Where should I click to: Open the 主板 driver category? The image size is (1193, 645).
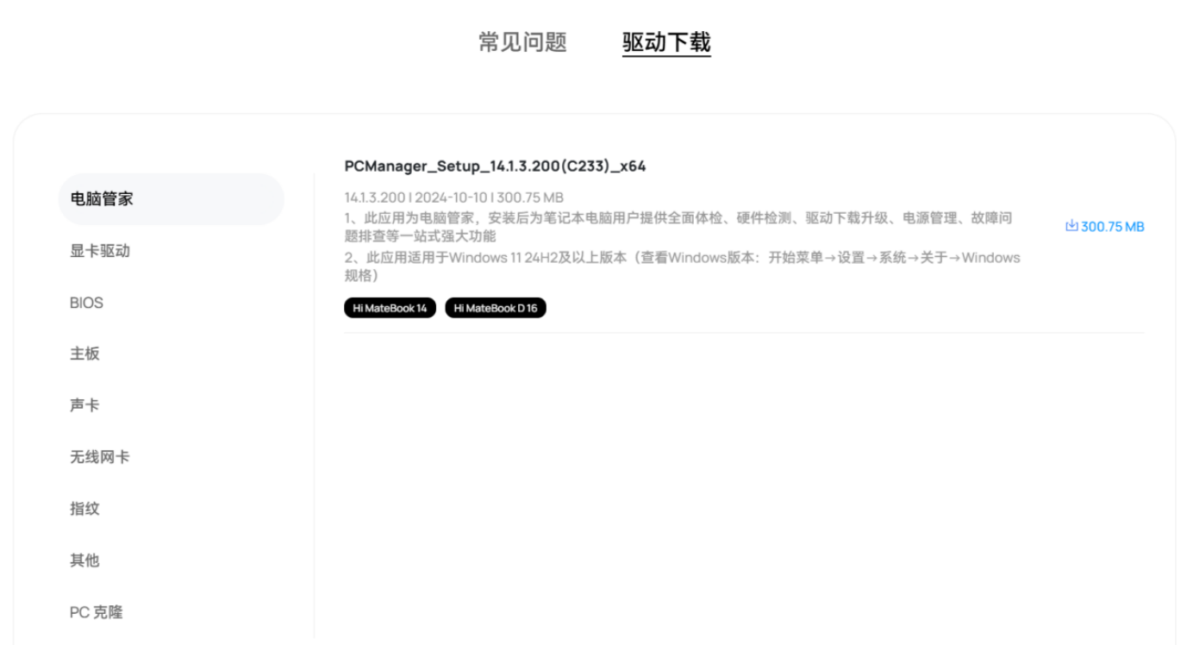(84, 354)
